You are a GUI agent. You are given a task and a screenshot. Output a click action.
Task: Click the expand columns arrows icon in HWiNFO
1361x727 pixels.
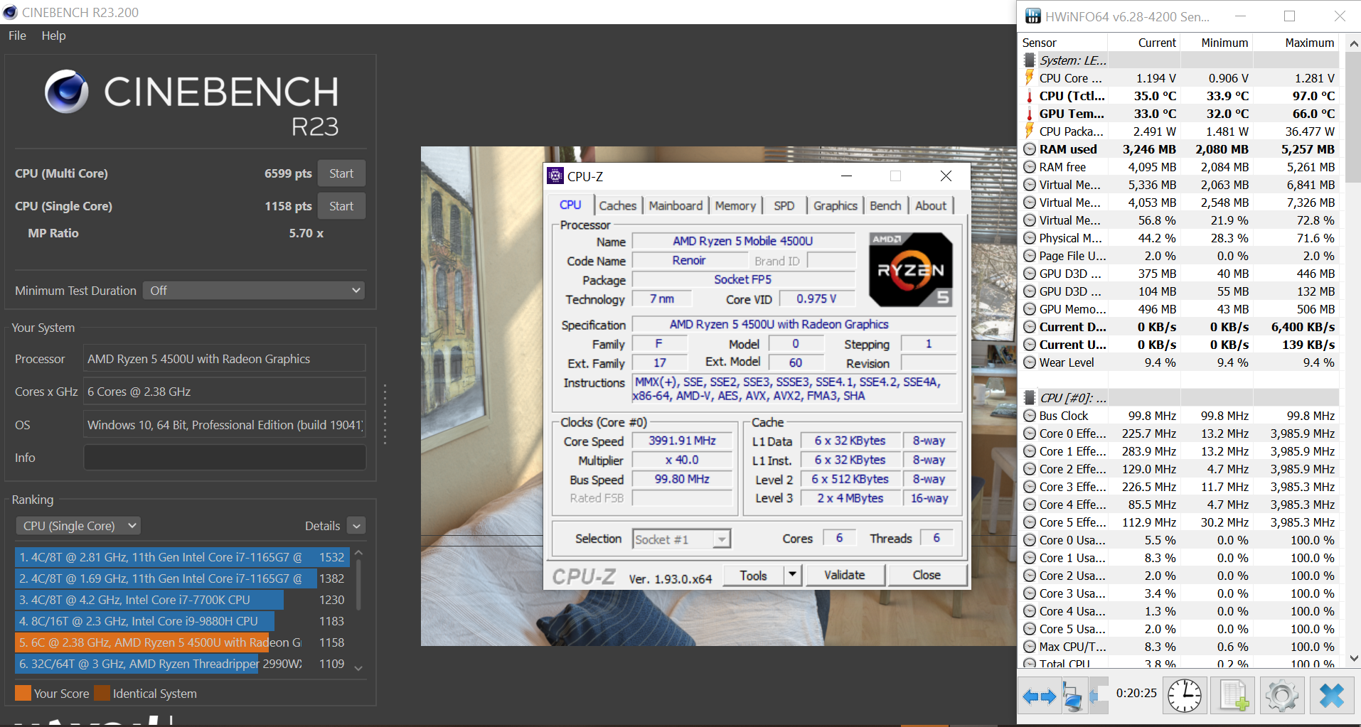[1039, 696]
